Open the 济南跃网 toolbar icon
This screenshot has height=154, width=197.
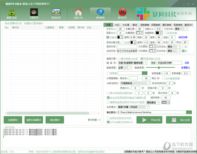[34, 13]
